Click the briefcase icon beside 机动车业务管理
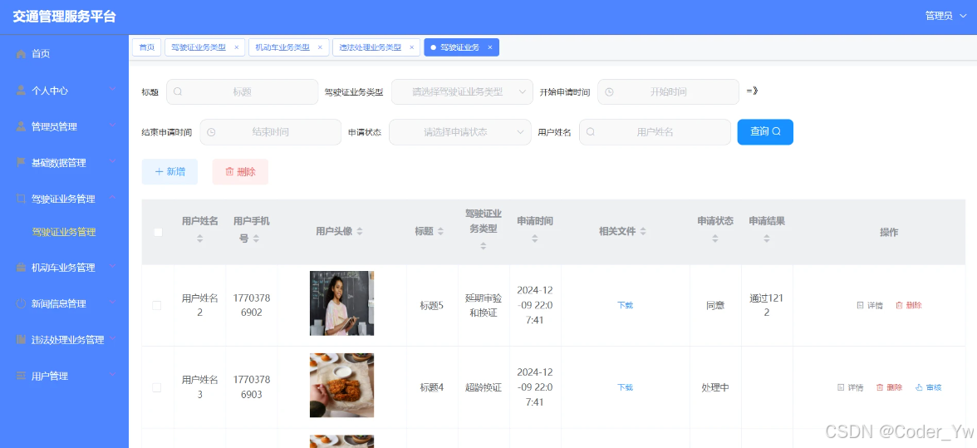Viewport: 977px width, 448px height. click(22, 268)
